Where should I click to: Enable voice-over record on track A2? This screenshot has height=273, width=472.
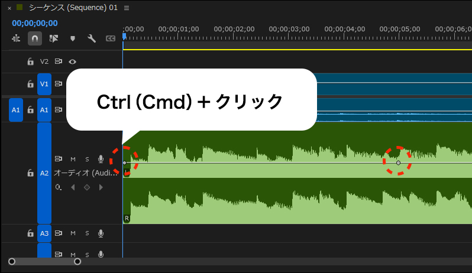[101, 159]
